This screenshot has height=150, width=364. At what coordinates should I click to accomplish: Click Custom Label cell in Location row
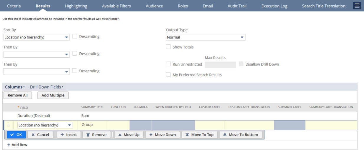(x=209, y=125)
